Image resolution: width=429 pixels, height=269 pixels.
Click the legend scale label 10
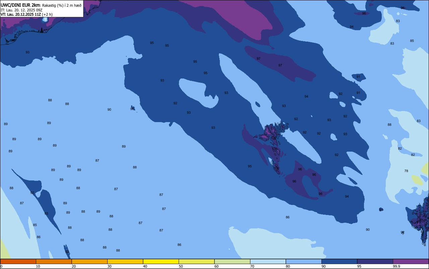(38, 266)
